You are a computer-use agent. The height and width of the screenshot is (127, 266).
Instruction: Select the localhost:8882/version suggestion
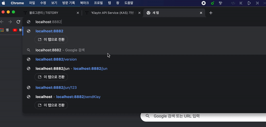(144, 60)
